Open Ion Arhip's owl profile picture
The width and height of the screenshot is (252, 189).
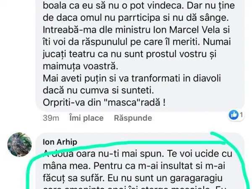click(x=19, y=144)
